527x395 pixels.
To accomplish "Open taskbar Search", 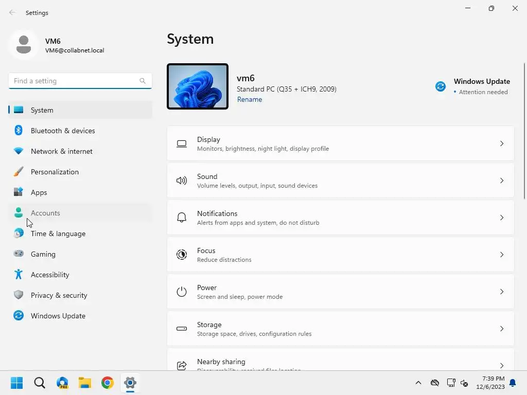I will [x=40, y=383].
